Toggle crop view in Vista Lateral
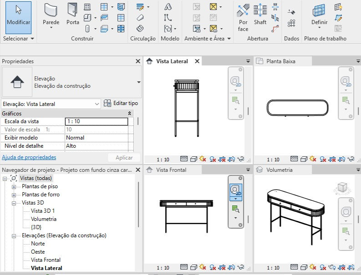Image resolution: width=361 pixels, height=275 pixels. pyautogui.click(x=222, y=159)
